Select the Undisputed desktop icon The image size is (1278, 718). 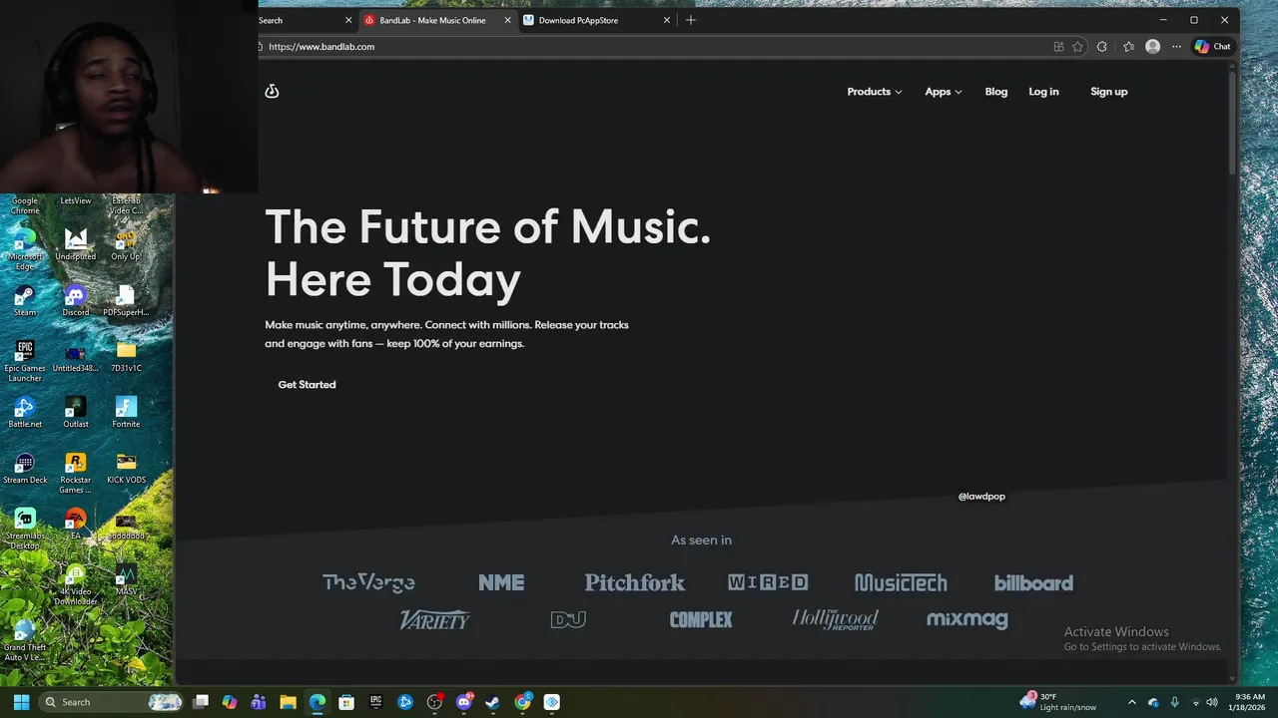pyautogui.click(x=76, y=244)
